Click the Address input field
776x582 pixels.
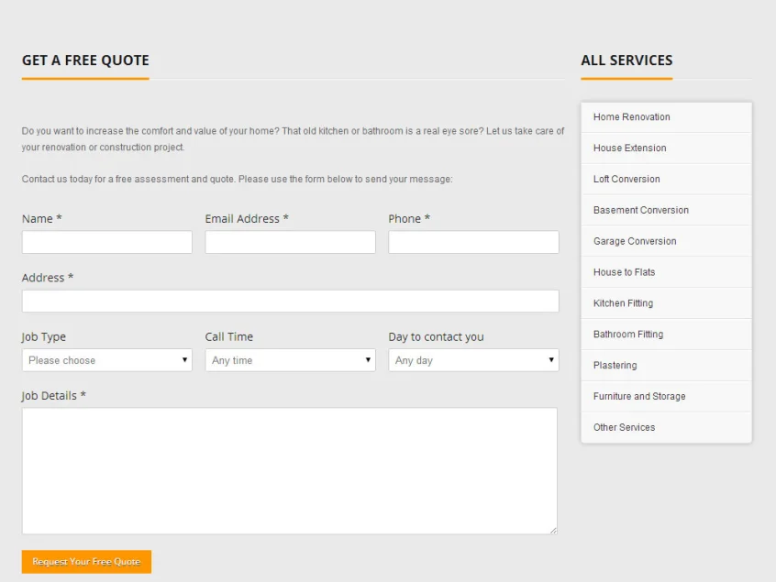(291, 302)
